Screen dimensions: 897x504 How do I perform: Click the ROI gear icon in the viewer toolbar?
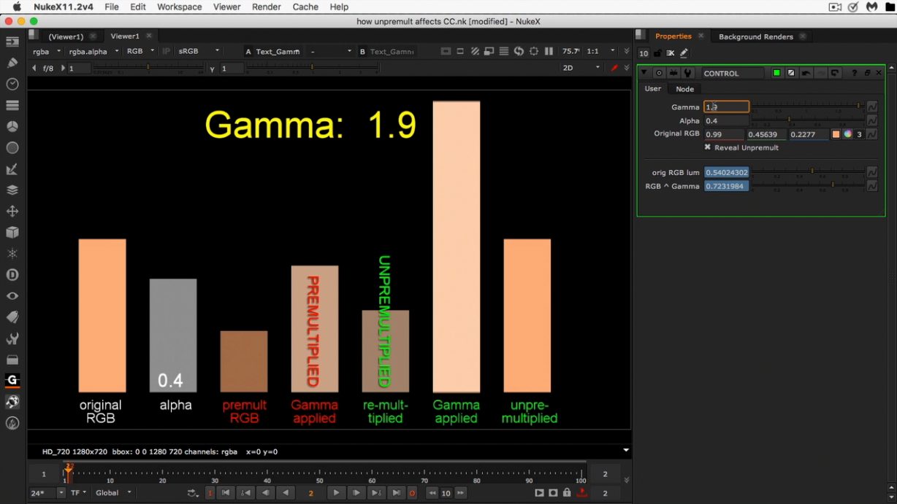click(533, 51)
